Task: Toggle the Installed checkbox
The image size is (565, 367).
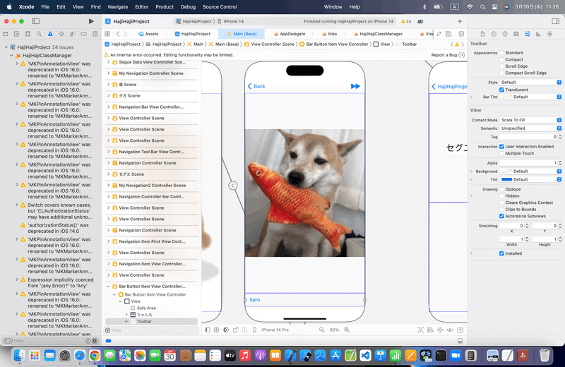Action: click(x=501, y=253)
